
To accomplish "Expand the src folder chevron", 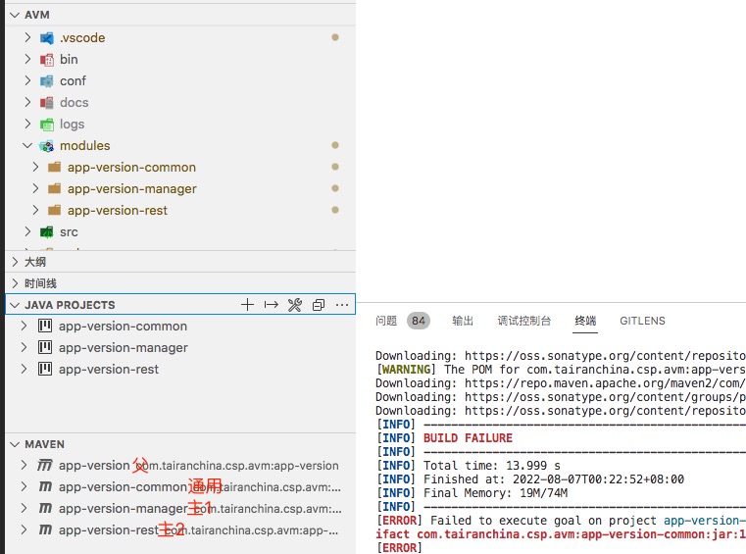I will pos(27,231).
